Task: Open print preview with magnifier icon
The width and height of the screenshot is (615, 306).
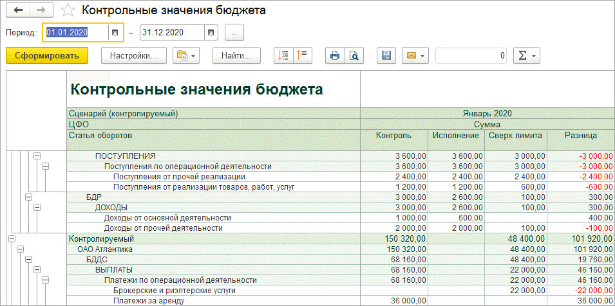Action: 354,56
